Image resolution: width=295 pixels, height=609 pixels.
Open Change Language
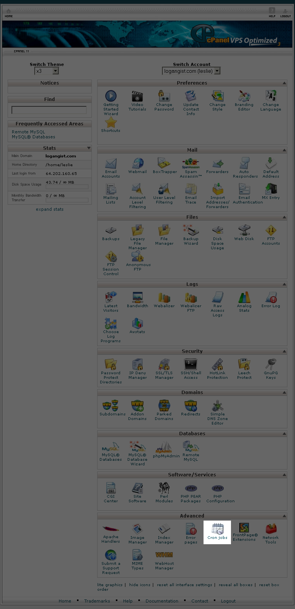tap(271, 101)
